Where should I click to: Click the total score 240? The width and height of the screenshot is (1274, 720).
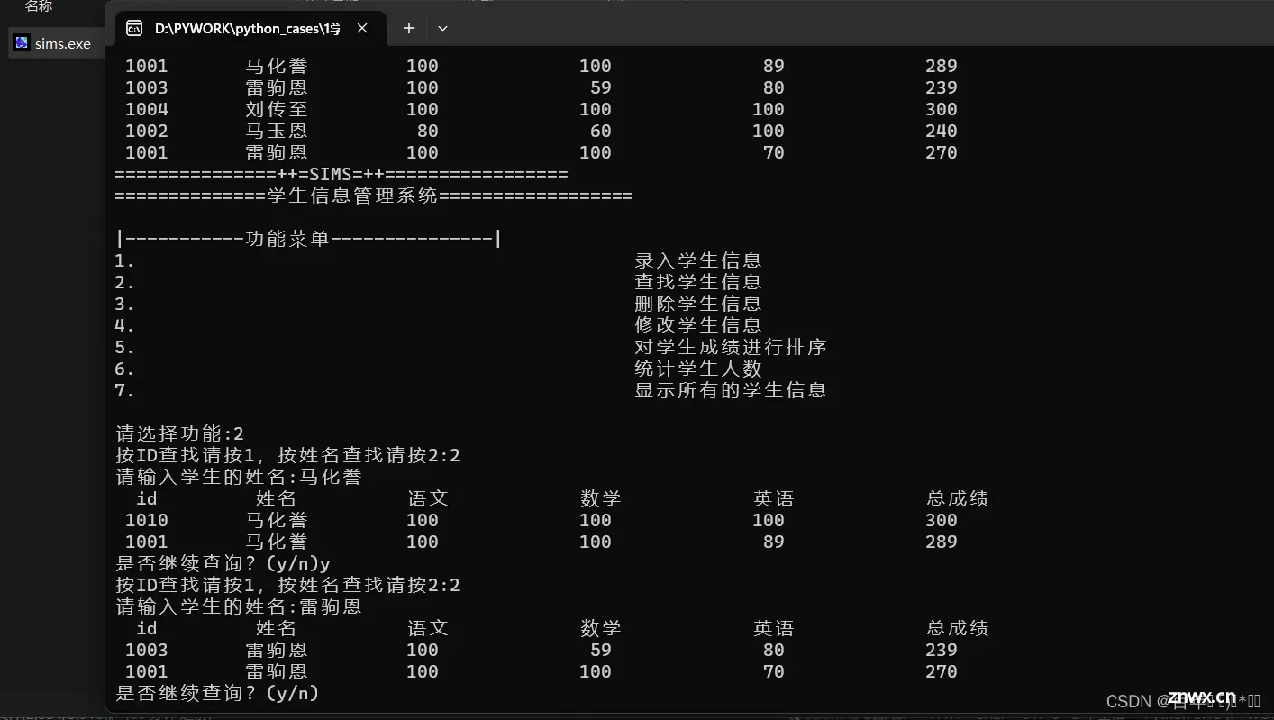pos(942,131)
